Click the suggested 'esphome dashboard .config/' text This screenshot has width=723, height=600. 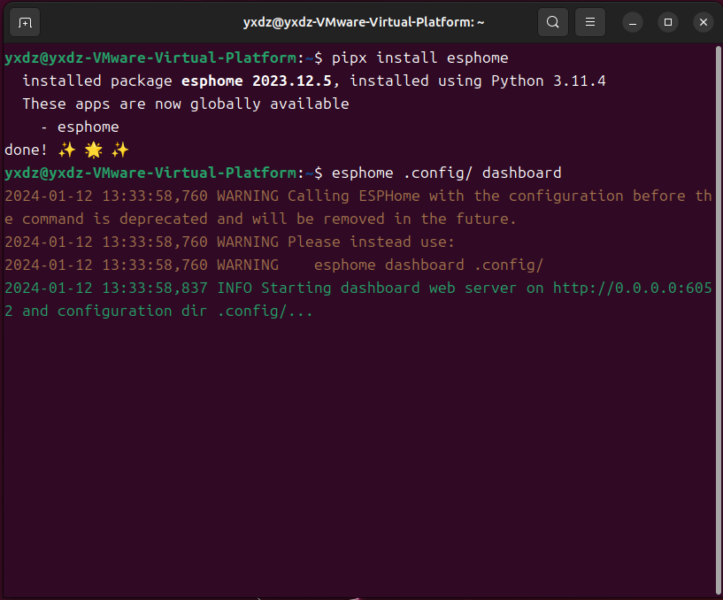tap(429, 265)
